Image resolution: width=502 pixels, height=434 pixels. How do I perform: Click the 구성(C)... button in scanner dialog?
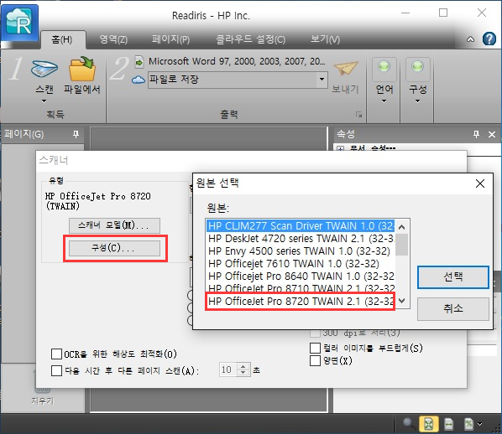click(x=114, y=248)
